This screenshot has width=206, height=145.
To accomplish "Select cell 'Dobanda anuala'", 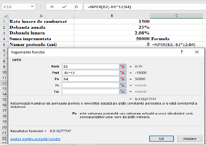I will pos(41,27).
